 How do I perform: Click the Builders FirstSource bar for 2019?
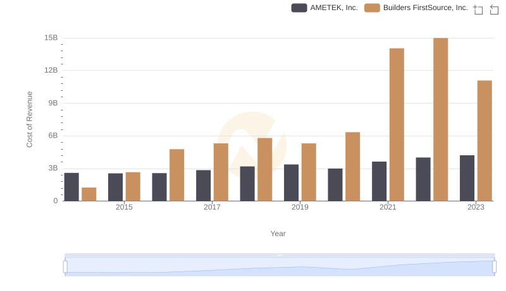point(309,172)
